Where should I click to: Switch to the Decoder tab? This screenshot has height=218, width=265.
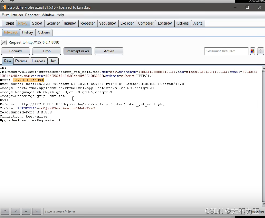[127, 23]
